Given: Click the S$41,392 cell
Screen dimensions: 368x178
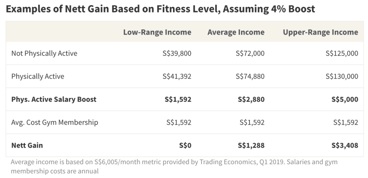Looking at the screenshot, I should (177, 76).
